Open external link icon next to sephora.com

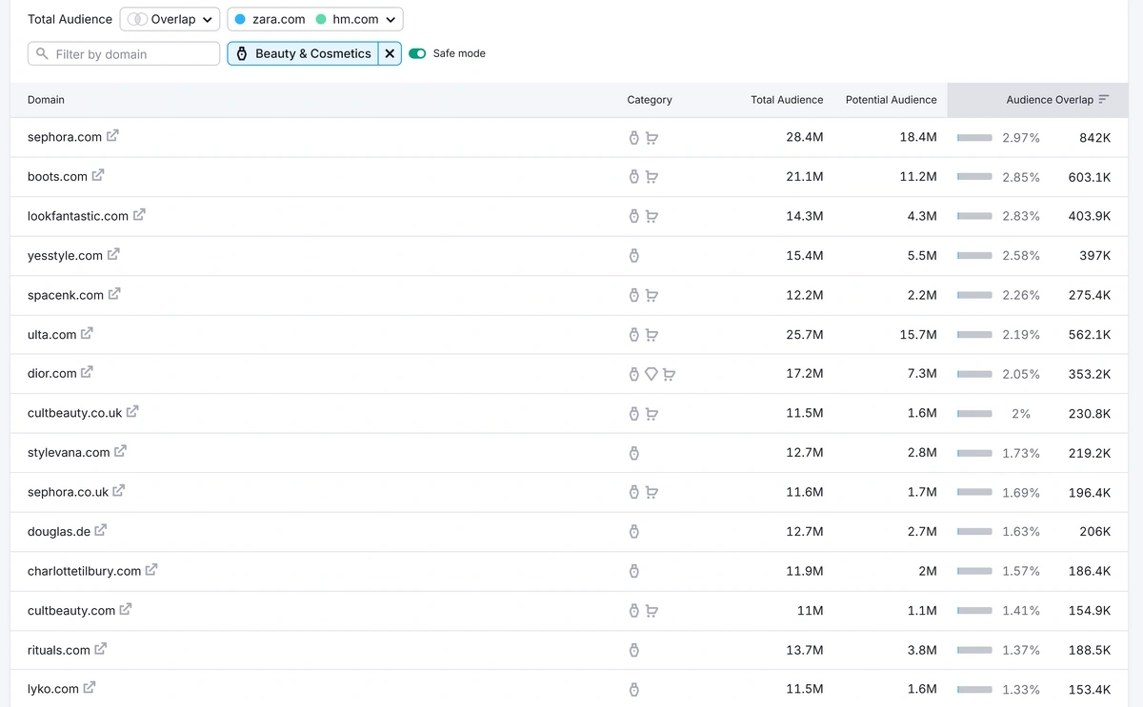[112, 136]
